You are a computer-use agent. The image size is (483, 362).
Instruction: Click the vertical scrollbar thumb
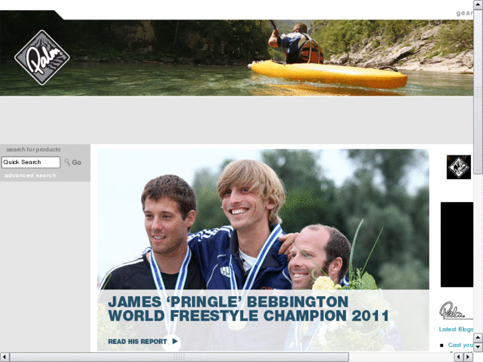pos(478,92)
